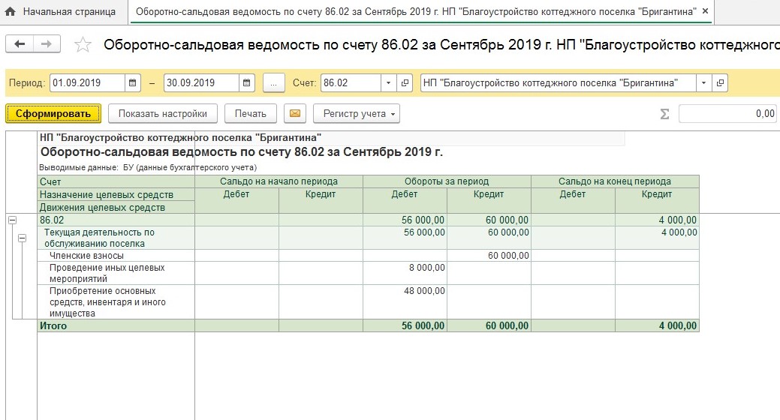Image resolution: width=780 pixels, height=420 pixels.
Task: Click the open icon next to account 86.02
Action: point(405,82)
